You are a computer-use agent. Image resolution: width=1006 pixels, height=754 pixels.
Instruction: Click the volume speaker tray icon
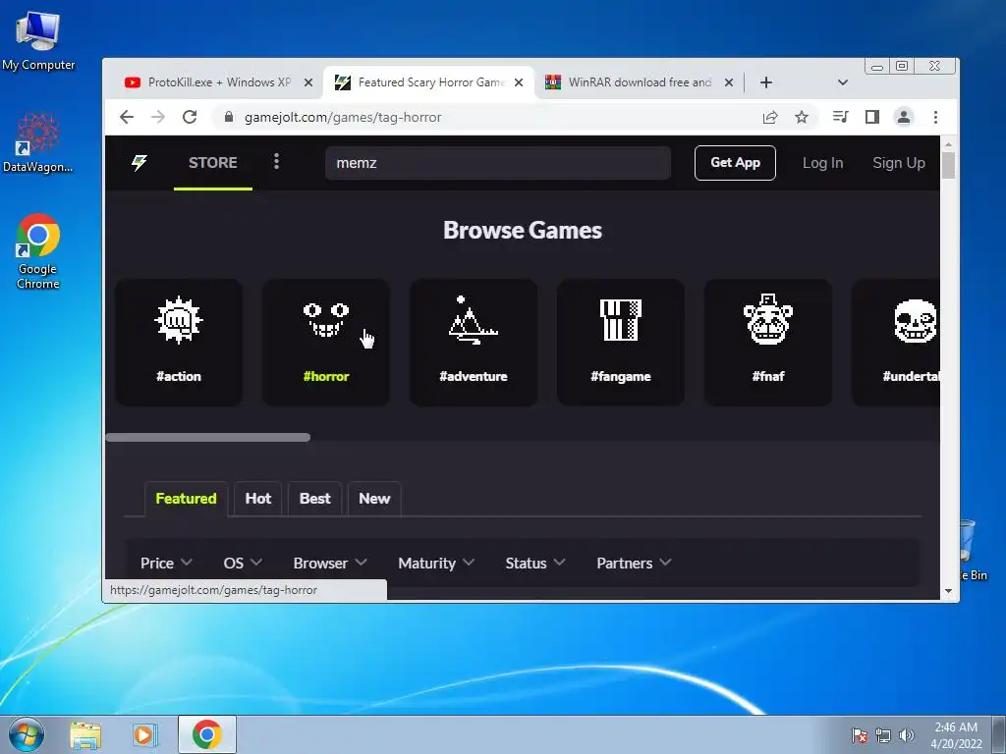(x=906, y=735)
